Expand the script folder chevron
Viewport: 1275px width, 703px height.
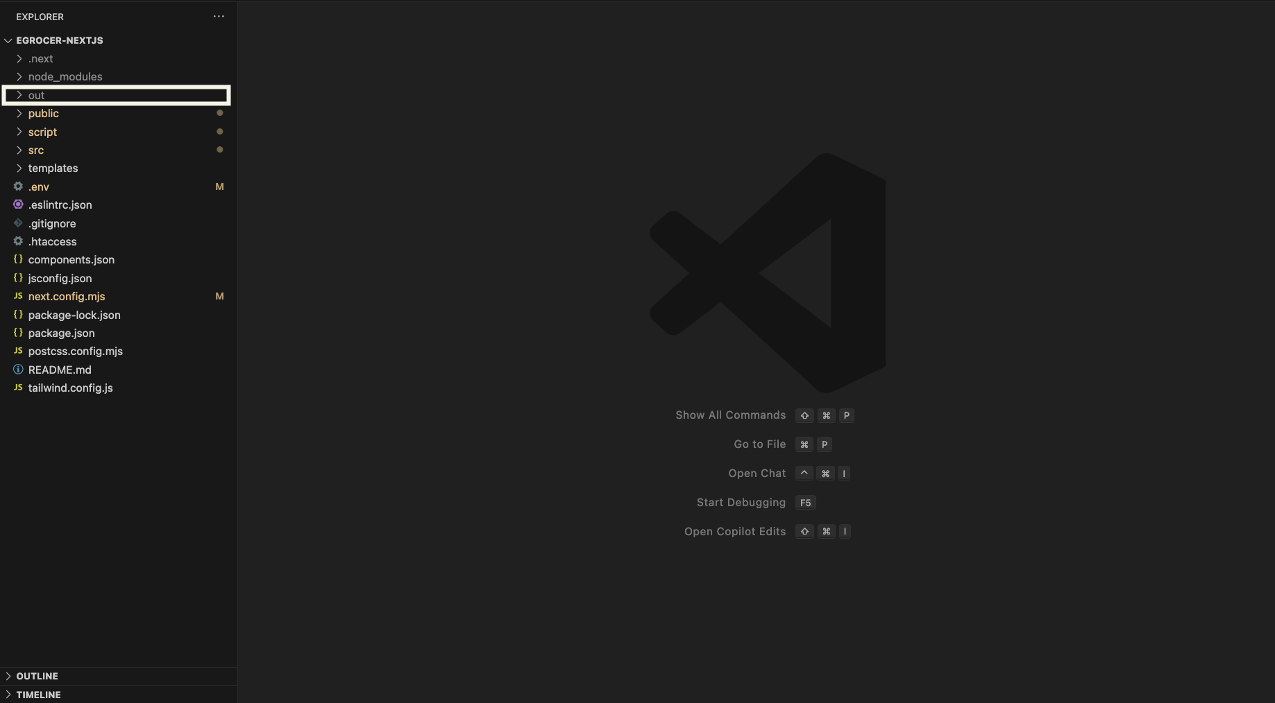(x=19, y=132)
